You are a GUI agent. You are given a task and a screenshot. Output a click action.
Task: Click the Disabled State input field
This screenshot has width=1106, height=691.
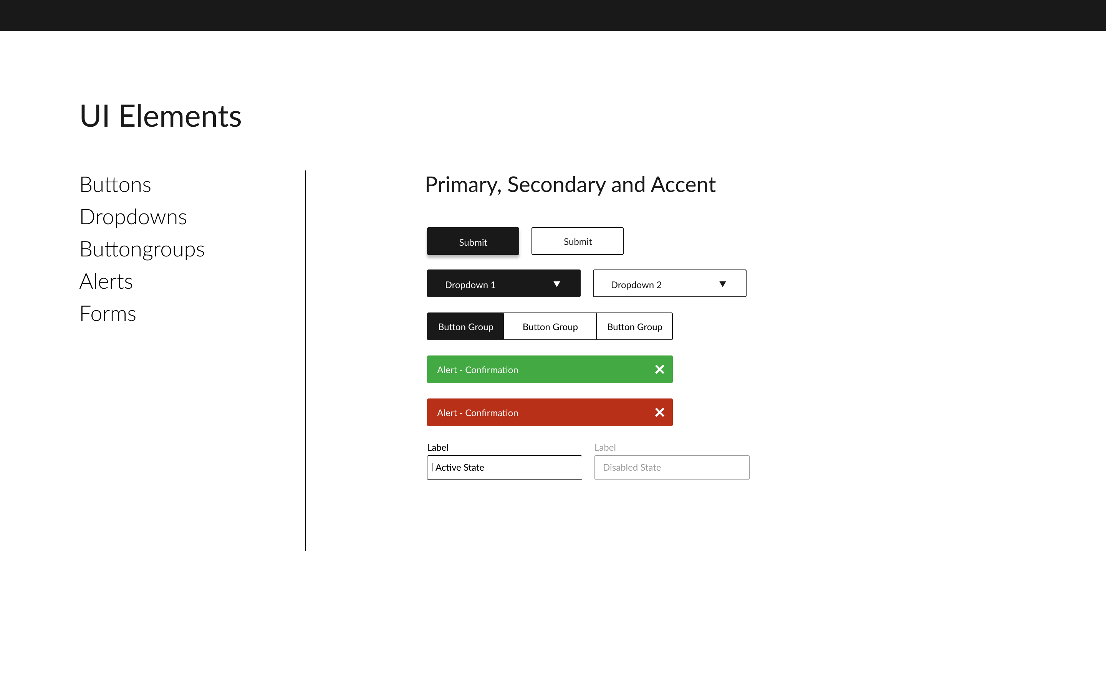click(x=671, y=468)
